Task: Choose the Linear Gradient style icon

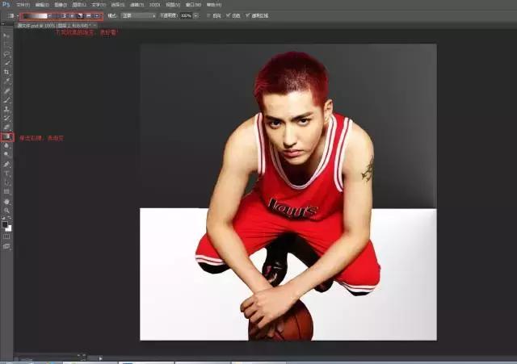Action: pyautogui.click(x=64, y=15)
